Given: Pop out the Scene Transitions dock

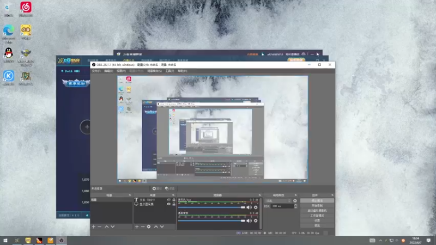Looking at the screenshot, I should 295,195.
